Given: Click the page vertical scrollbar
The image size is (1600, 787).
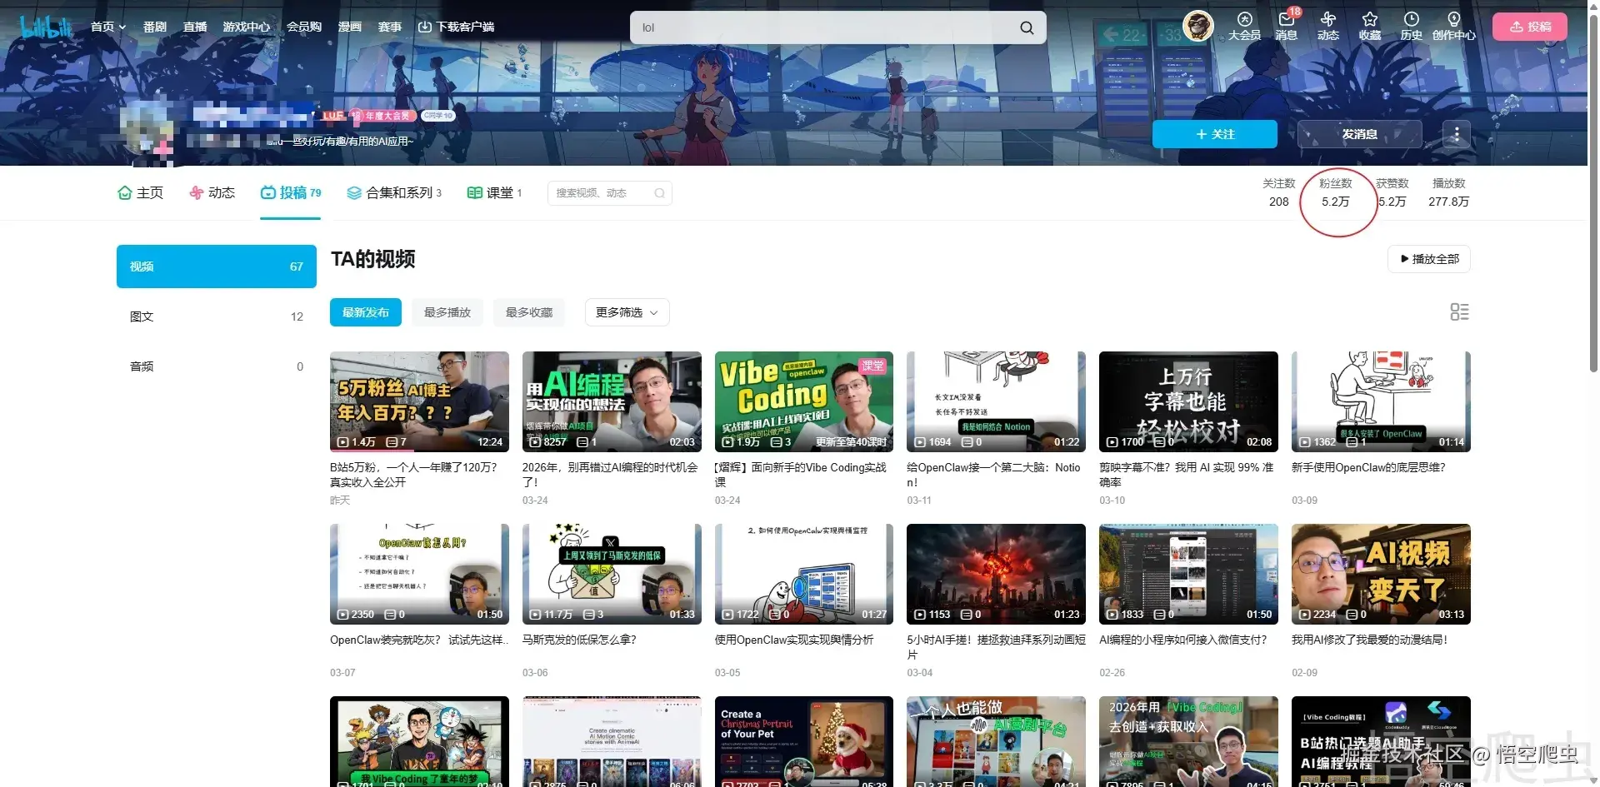Looking at the screenshot, I should [x=1593, y=192].
